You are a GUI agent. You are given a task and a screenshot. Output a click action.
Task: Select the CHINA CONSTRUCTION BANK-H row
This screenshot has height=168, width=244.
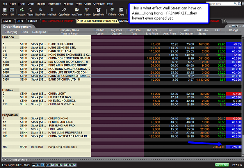tap(122, 58)
